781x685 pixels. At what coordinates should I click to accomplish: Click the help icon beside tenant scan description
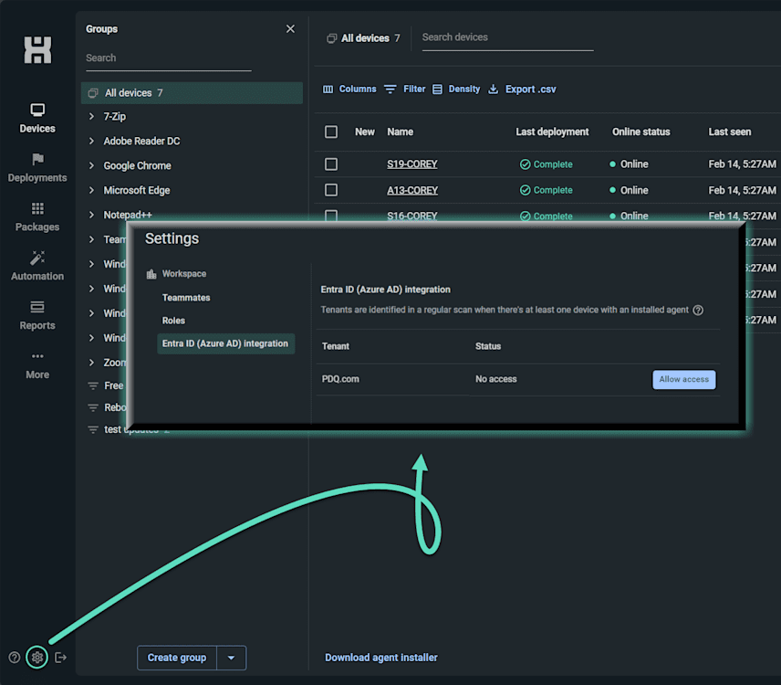tap(698, 311)
